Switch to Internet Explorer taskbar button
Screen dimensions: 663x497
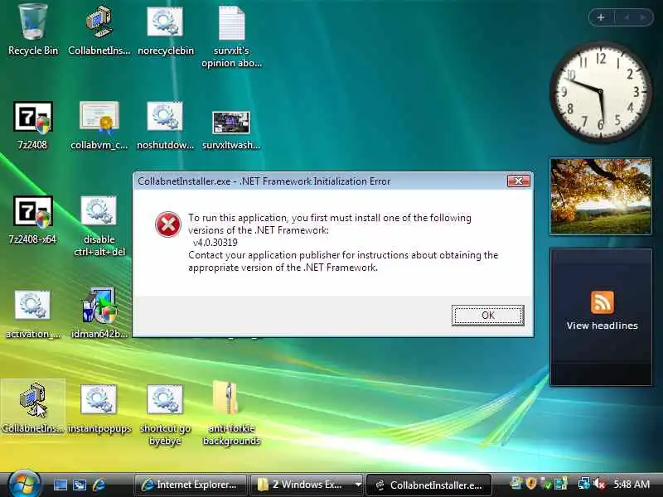pyautogui.click(x=190, y=485)
